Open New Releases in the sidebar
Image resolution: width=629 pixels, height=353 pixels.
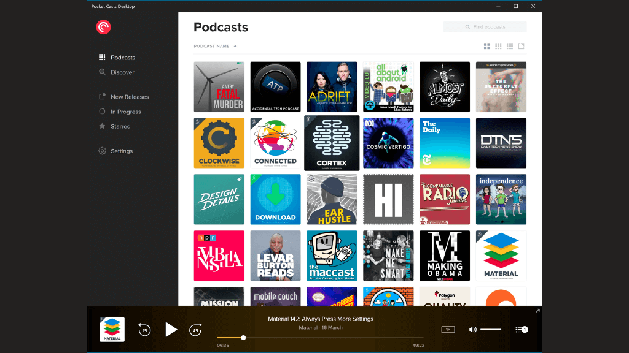(124, 97)
